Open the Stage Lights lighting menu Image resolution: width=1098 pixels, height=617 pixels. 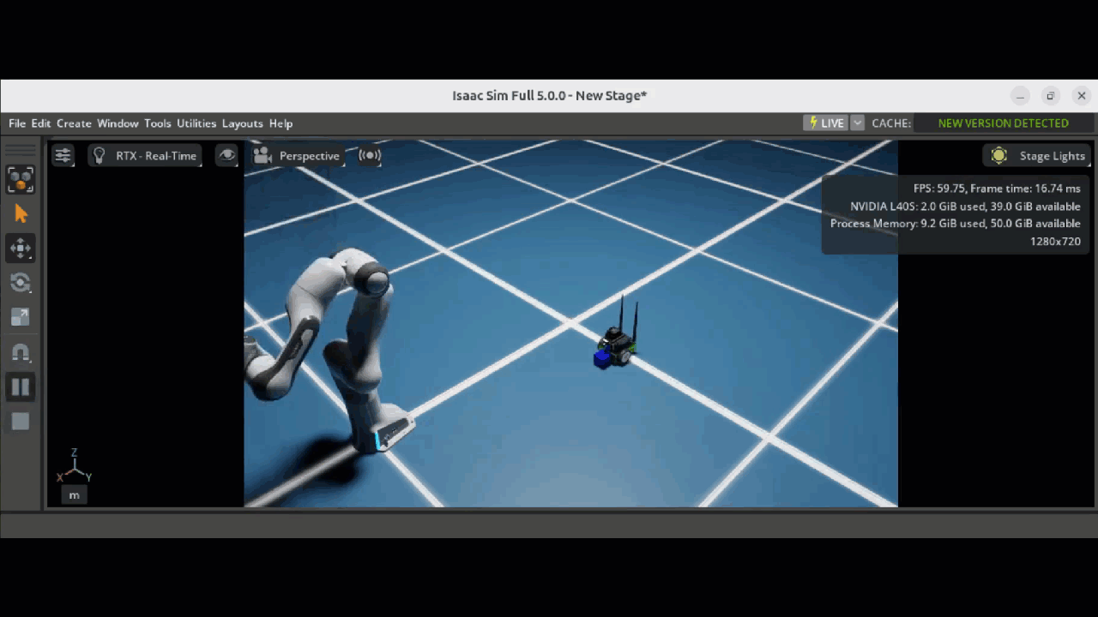click(1039, 155)
